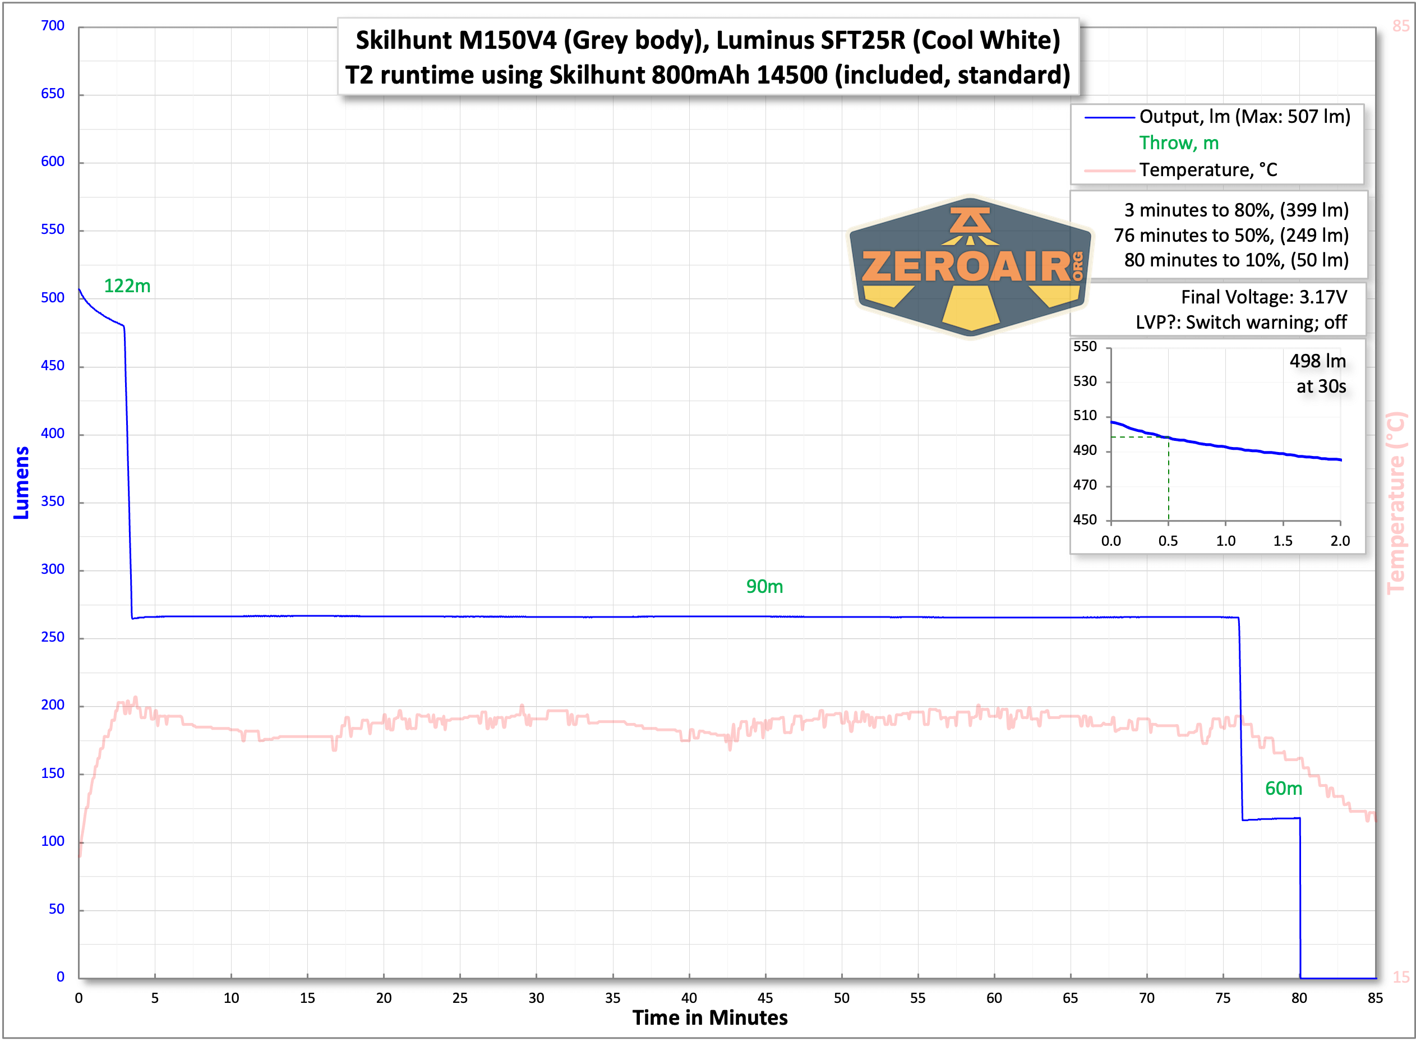Image resolution: width=1416 pixels, height=1041 pixels.
Task: Click the Final Voltage: 3.17V text
Action: point(1263,297)
